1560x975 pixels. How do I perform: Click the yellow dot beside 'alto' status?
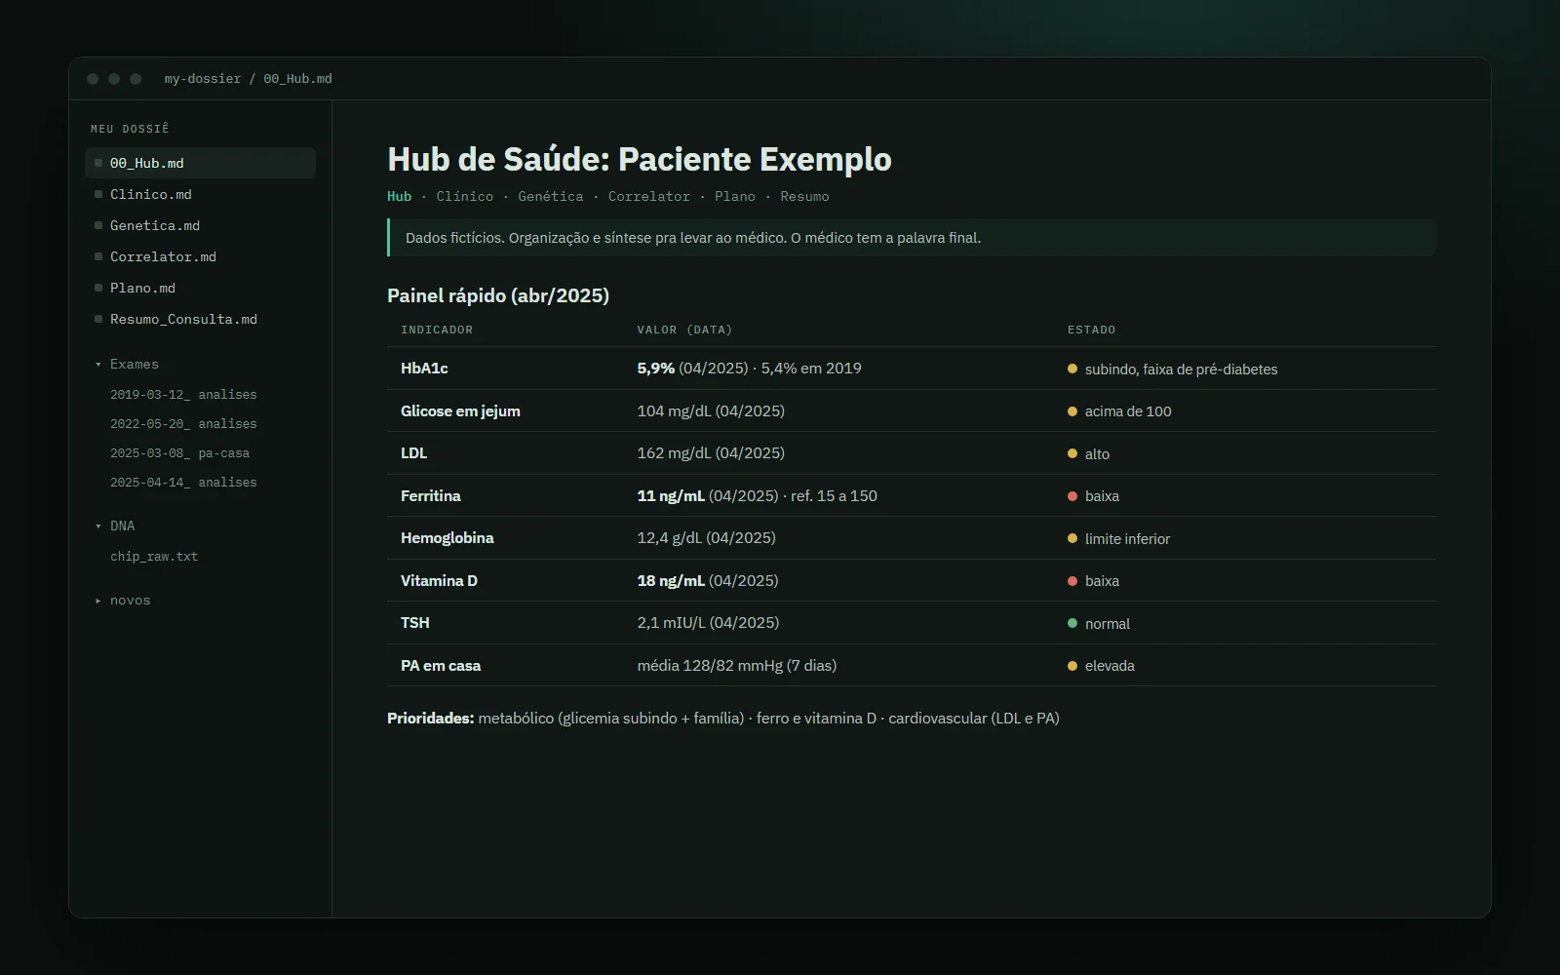[1072, 453]
